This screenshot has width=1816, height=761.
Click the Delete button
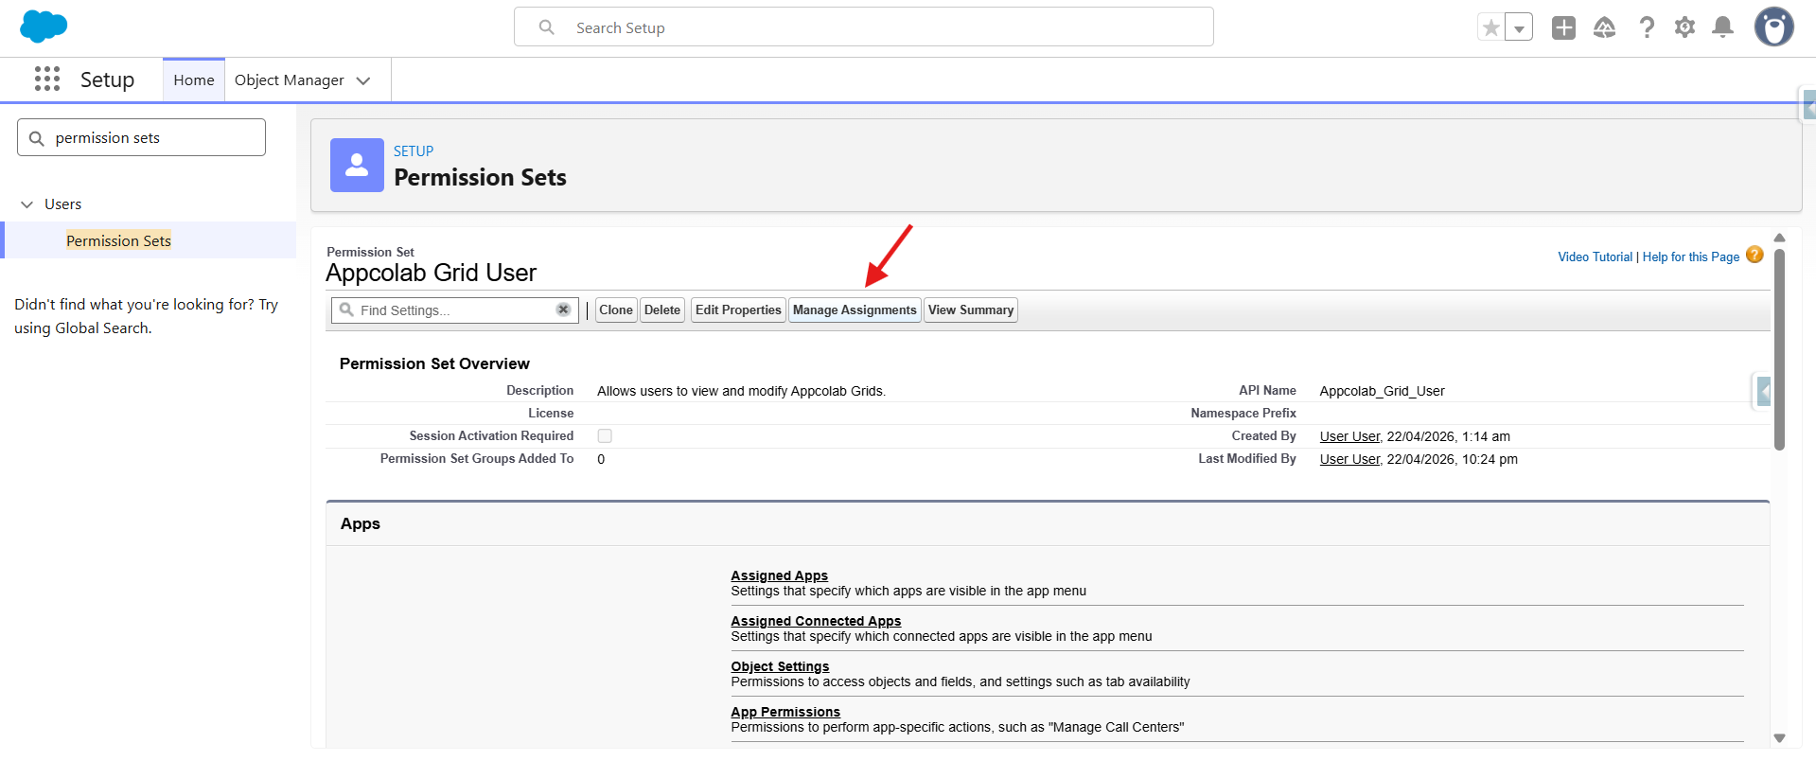click(662, 310)
